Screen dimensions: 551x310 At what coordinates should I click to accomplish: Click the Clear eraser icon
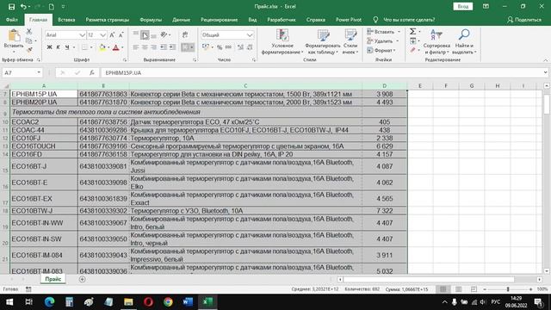coord(413,50)
